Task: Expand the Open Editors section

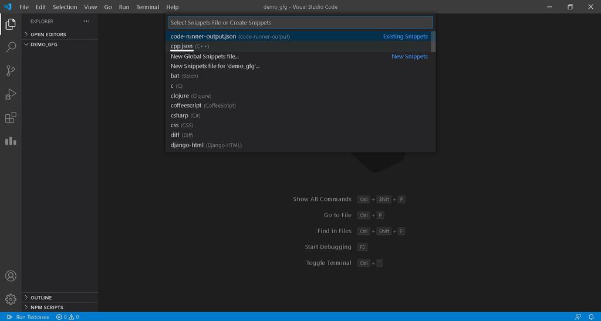Action: [59, 35]
